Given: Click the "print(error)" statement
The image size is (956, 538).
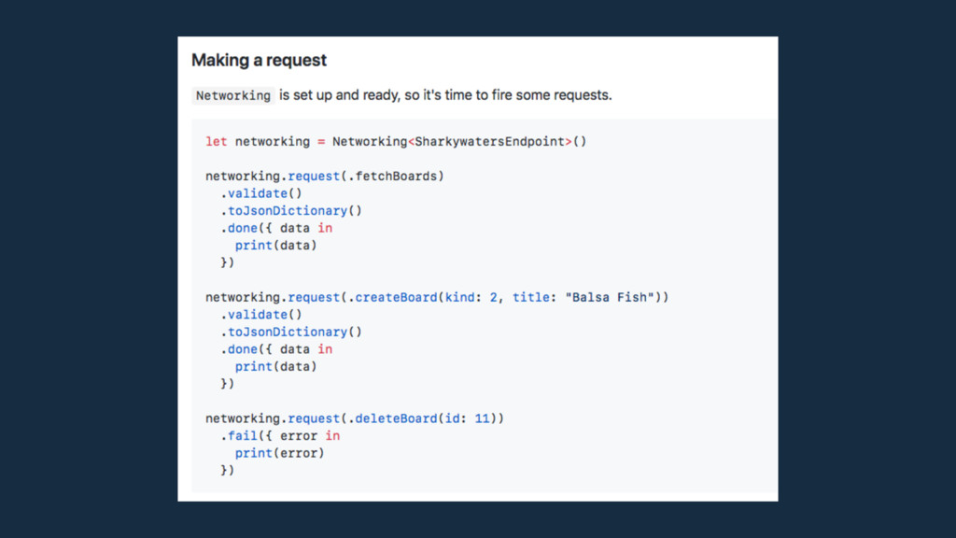Looking at the screenshot, I should click(279, 454).
